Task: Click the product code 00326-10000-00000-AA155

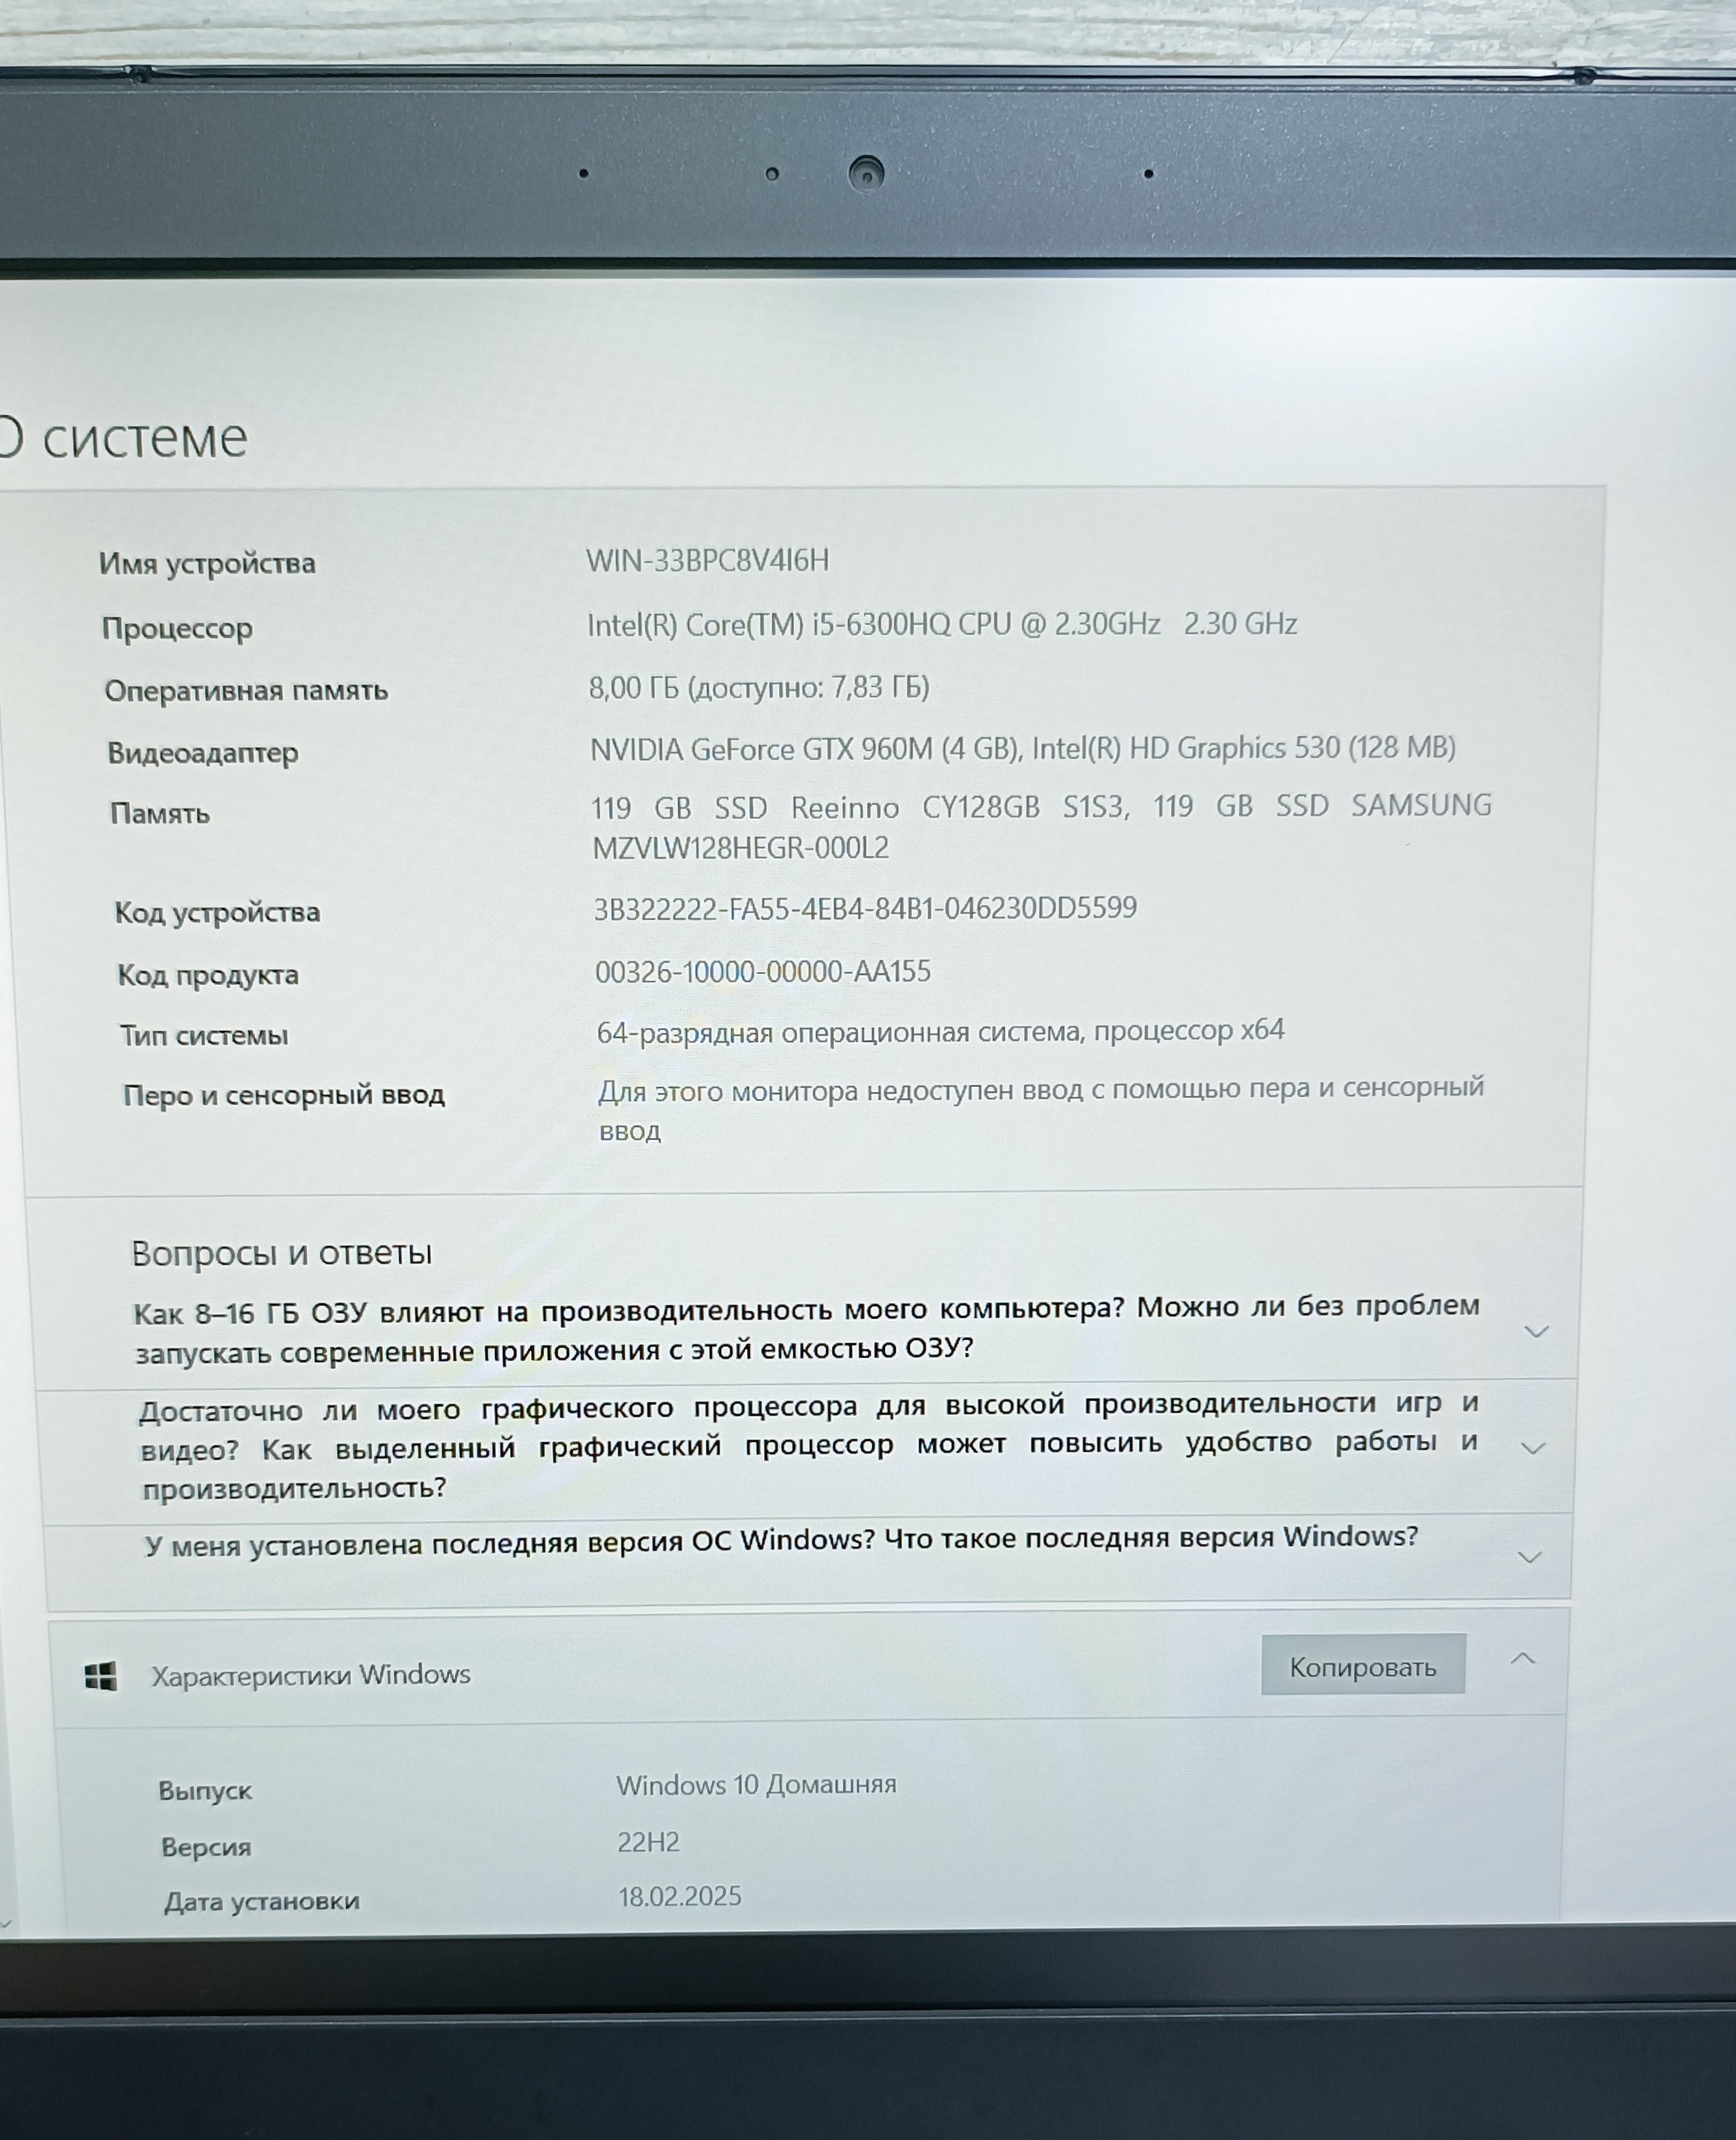Action: coord(762,971)
